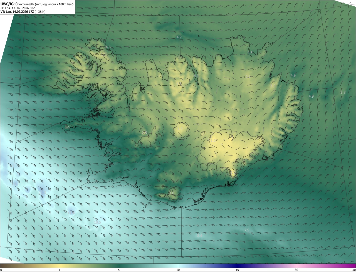Click the 1.0 value label on Vatnajökull
The width and height of the screenshot is (356, 272).
tap(213, 141)
